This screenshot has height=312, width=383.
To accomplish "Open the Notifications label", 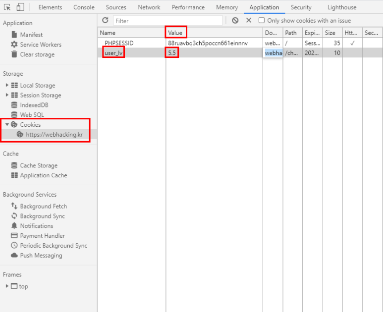I will 37,226.
